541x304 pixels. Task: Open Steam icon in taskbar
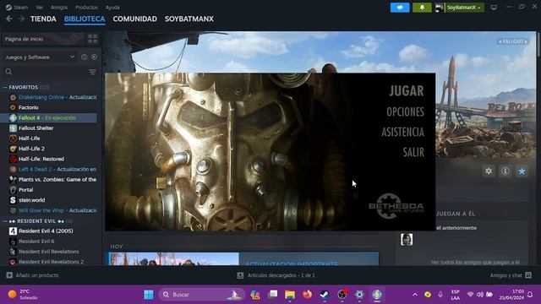point(325,295)
